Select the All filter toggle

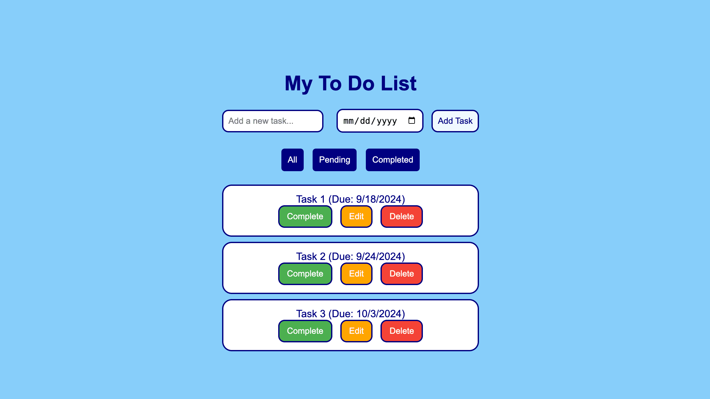pyautogui.click(x=292, y=159)
